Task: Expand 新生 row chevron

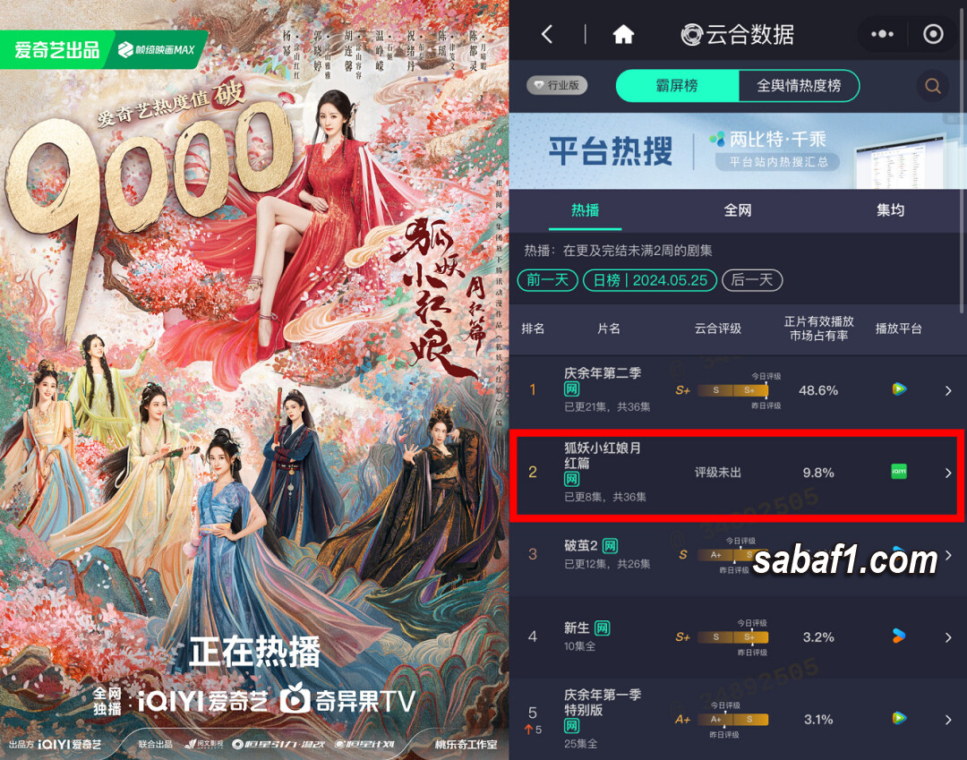Action: coord(948,637)
